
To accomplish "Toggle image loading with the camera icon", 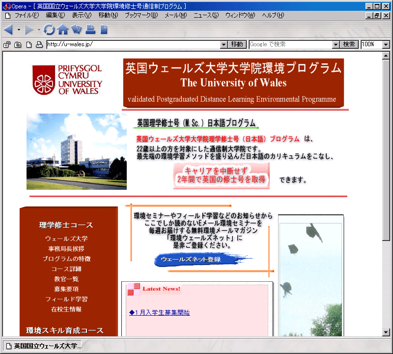I will click(x=18, y=45).
